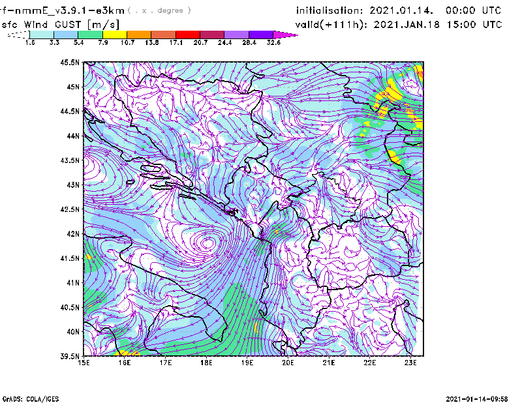
Task: Click the yellow 7.9–10.7 legend swatch
Action: coord(115,35)
